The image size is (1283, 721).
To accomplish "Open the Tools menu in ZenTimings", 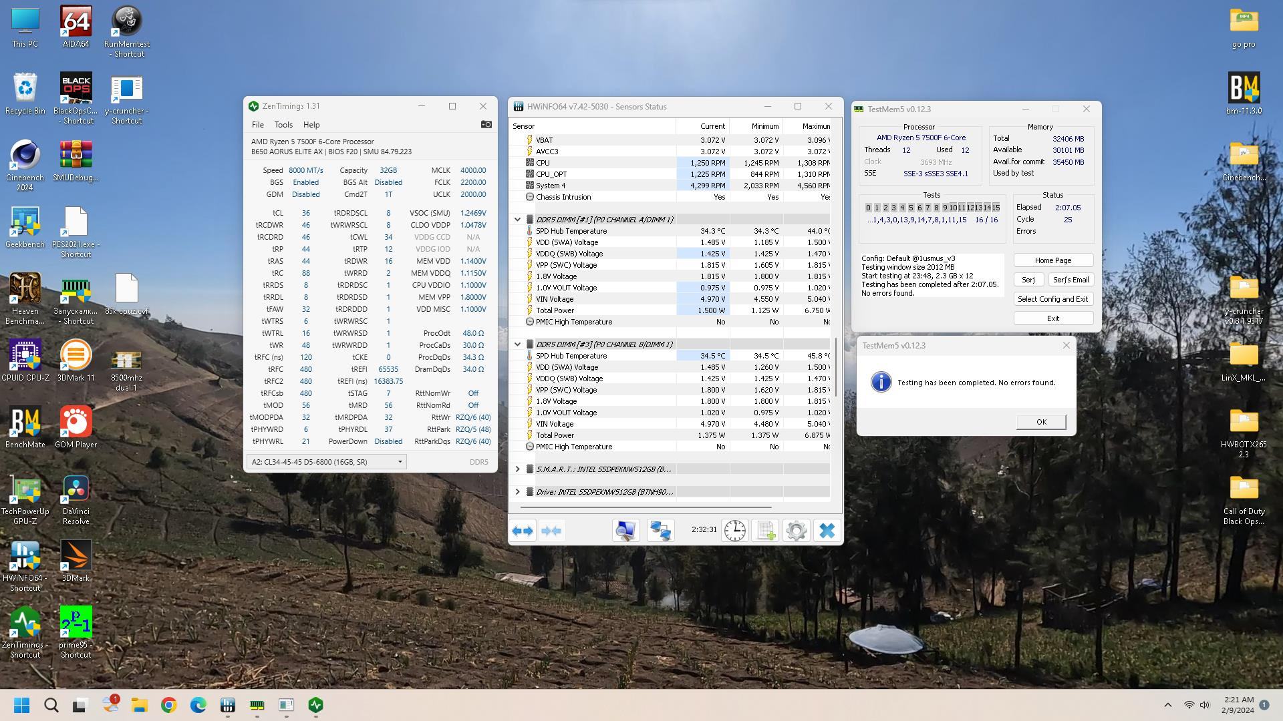I will 283,125.
